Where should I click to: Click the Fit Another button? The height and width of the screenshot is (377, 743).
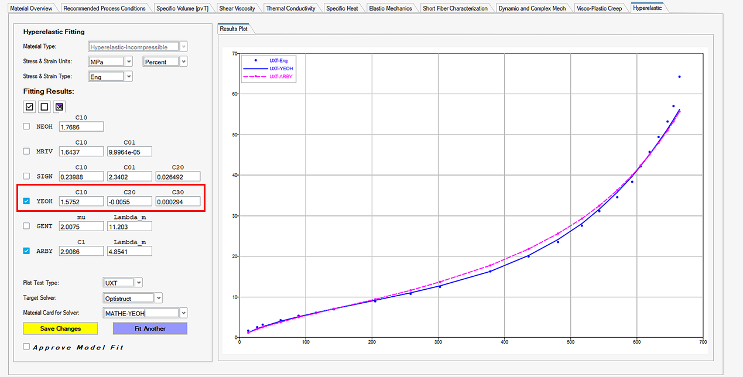point(149,328)
